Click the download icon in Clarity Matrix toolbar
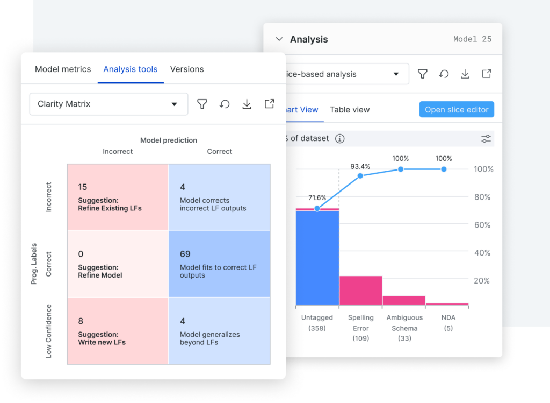The width and height of the screenshot is (550, 403). (x=247, y=104)
